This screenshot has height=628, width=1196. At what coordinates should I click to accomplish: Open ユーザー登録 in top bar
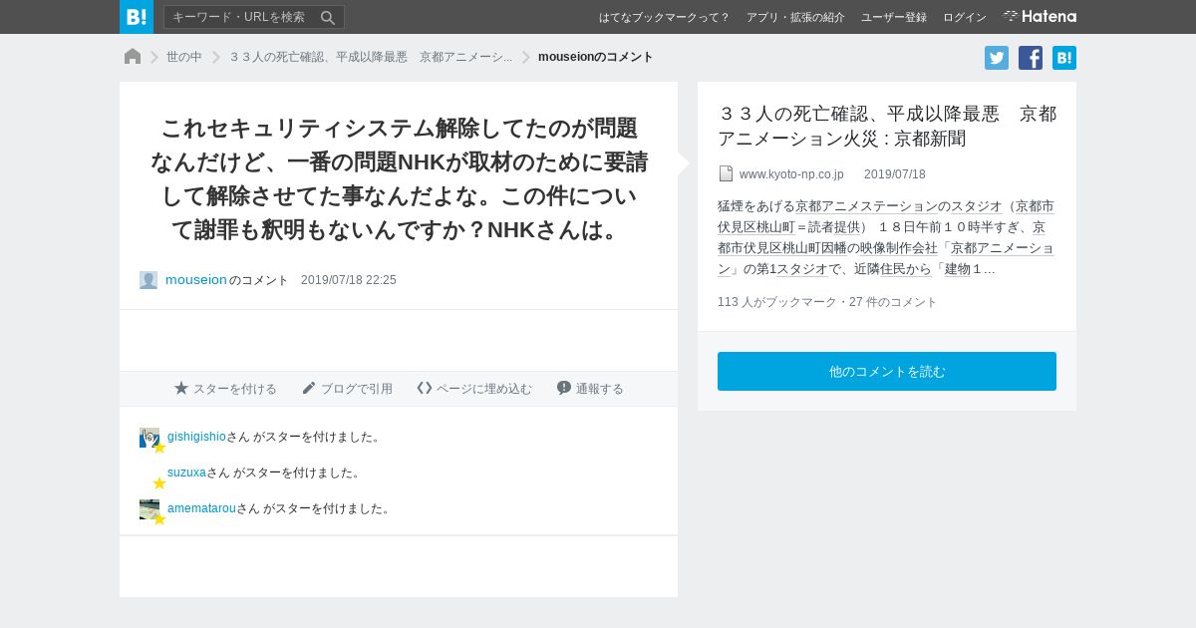pyautogui.click(x=894, y=17)
